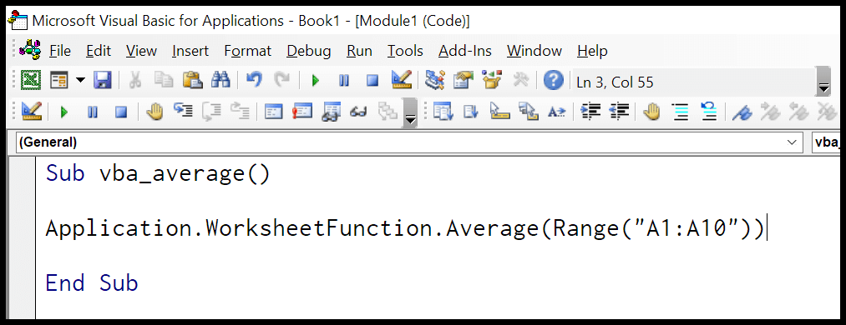Viewport: 846px width, 325px height.
Task: Click the Complete Word icon
Action: coord(557,112)
